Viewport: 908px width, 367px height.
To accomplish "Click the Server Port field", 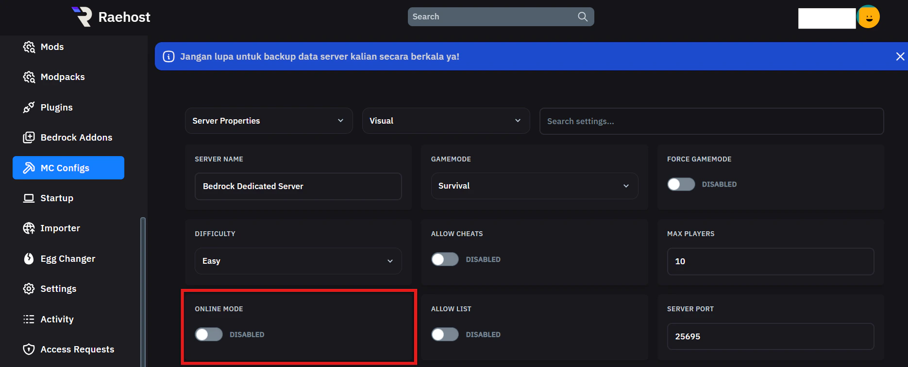I will pos(771,336).
